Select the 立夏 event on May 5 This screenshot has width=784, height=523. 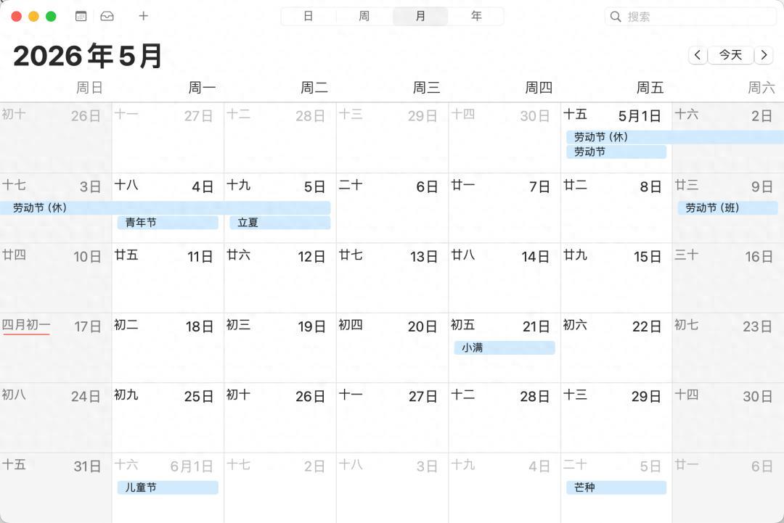click(279, 223)
